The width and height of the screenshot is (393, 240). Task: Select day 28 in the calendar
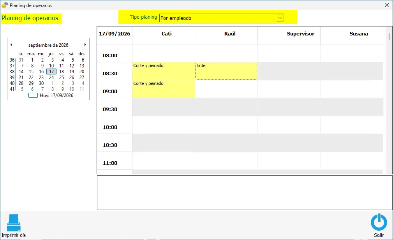click(21, 83)
